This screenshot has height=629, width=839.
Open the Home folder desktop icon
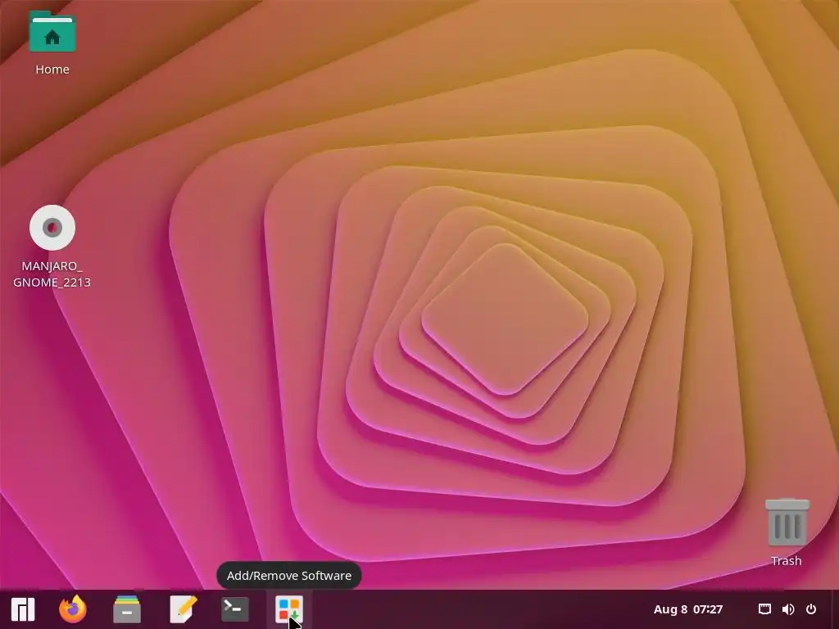click(x=52, y=32)
